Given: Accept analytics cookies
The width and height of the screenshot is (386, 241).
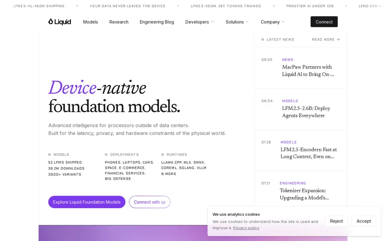Looking at the screenshot, I should (x=364, y=221).
